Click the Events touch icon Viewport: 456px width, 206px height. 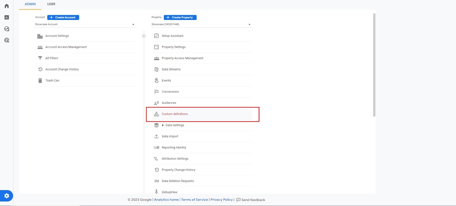click(156, 80)
